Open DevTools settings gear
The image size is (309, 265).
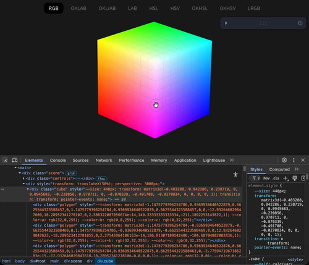click(x=284, y=160)
